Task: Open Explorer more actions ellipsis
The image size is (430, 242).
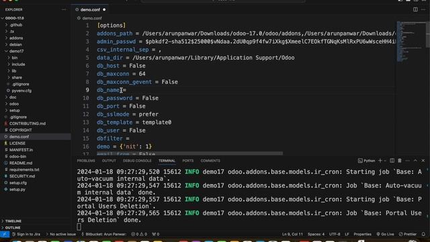Action: [x=64, y=9]
